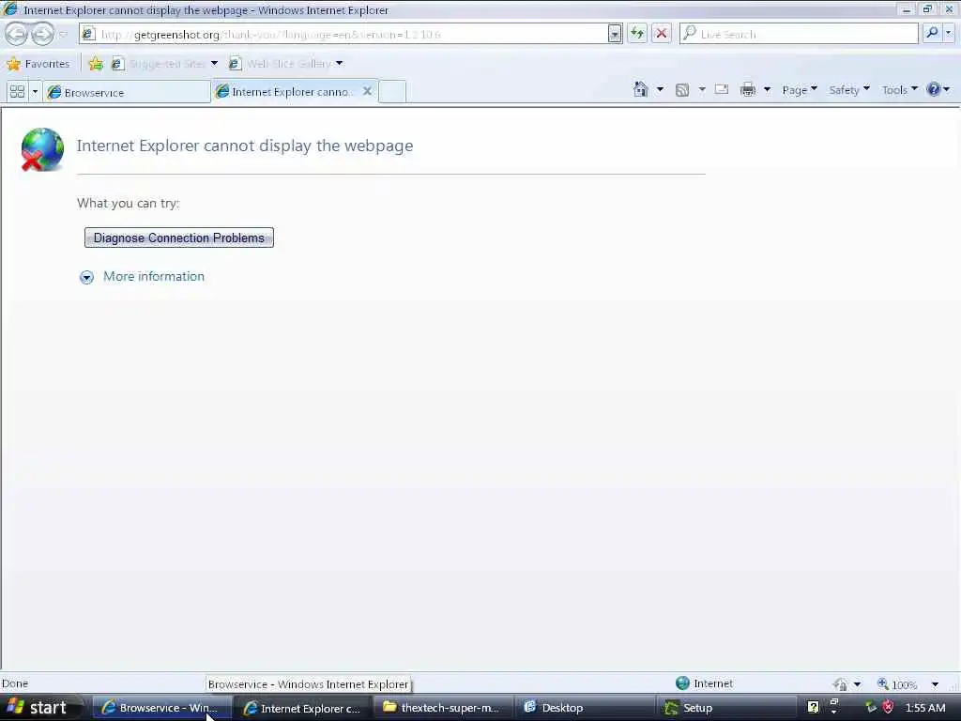Go forward with the Forward arrow button
The image size is (961, 721).
pyautogui.click(x=42, y=34)
